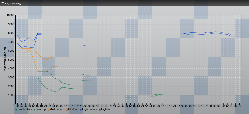Screen dimensions: 249x114
Task: Click the first 00 tick on time axis
Action: (17, 106)
